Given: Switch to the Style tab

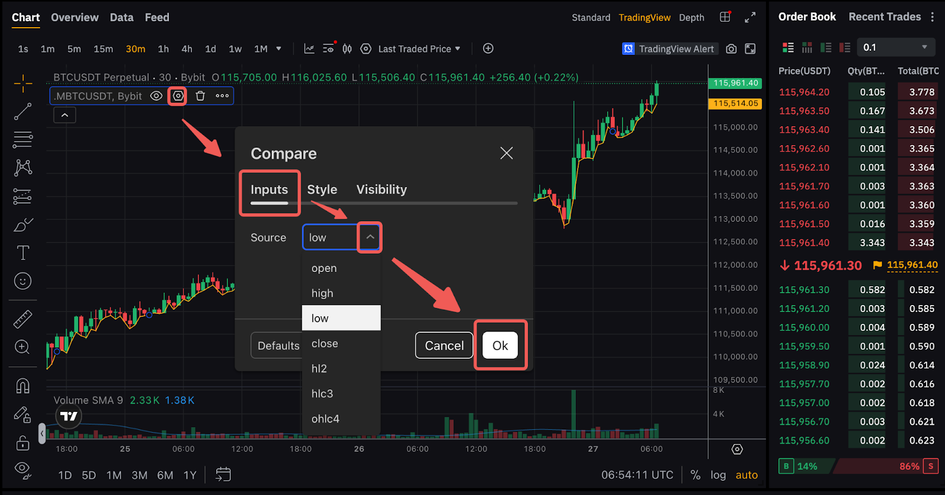Looking at the screenshot, I should pos(322,189).
